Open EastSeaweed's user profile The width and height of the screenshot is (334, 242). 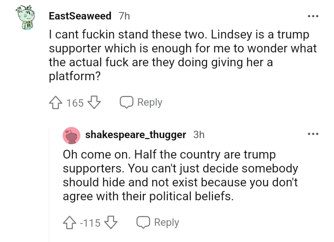pos(80,16)
